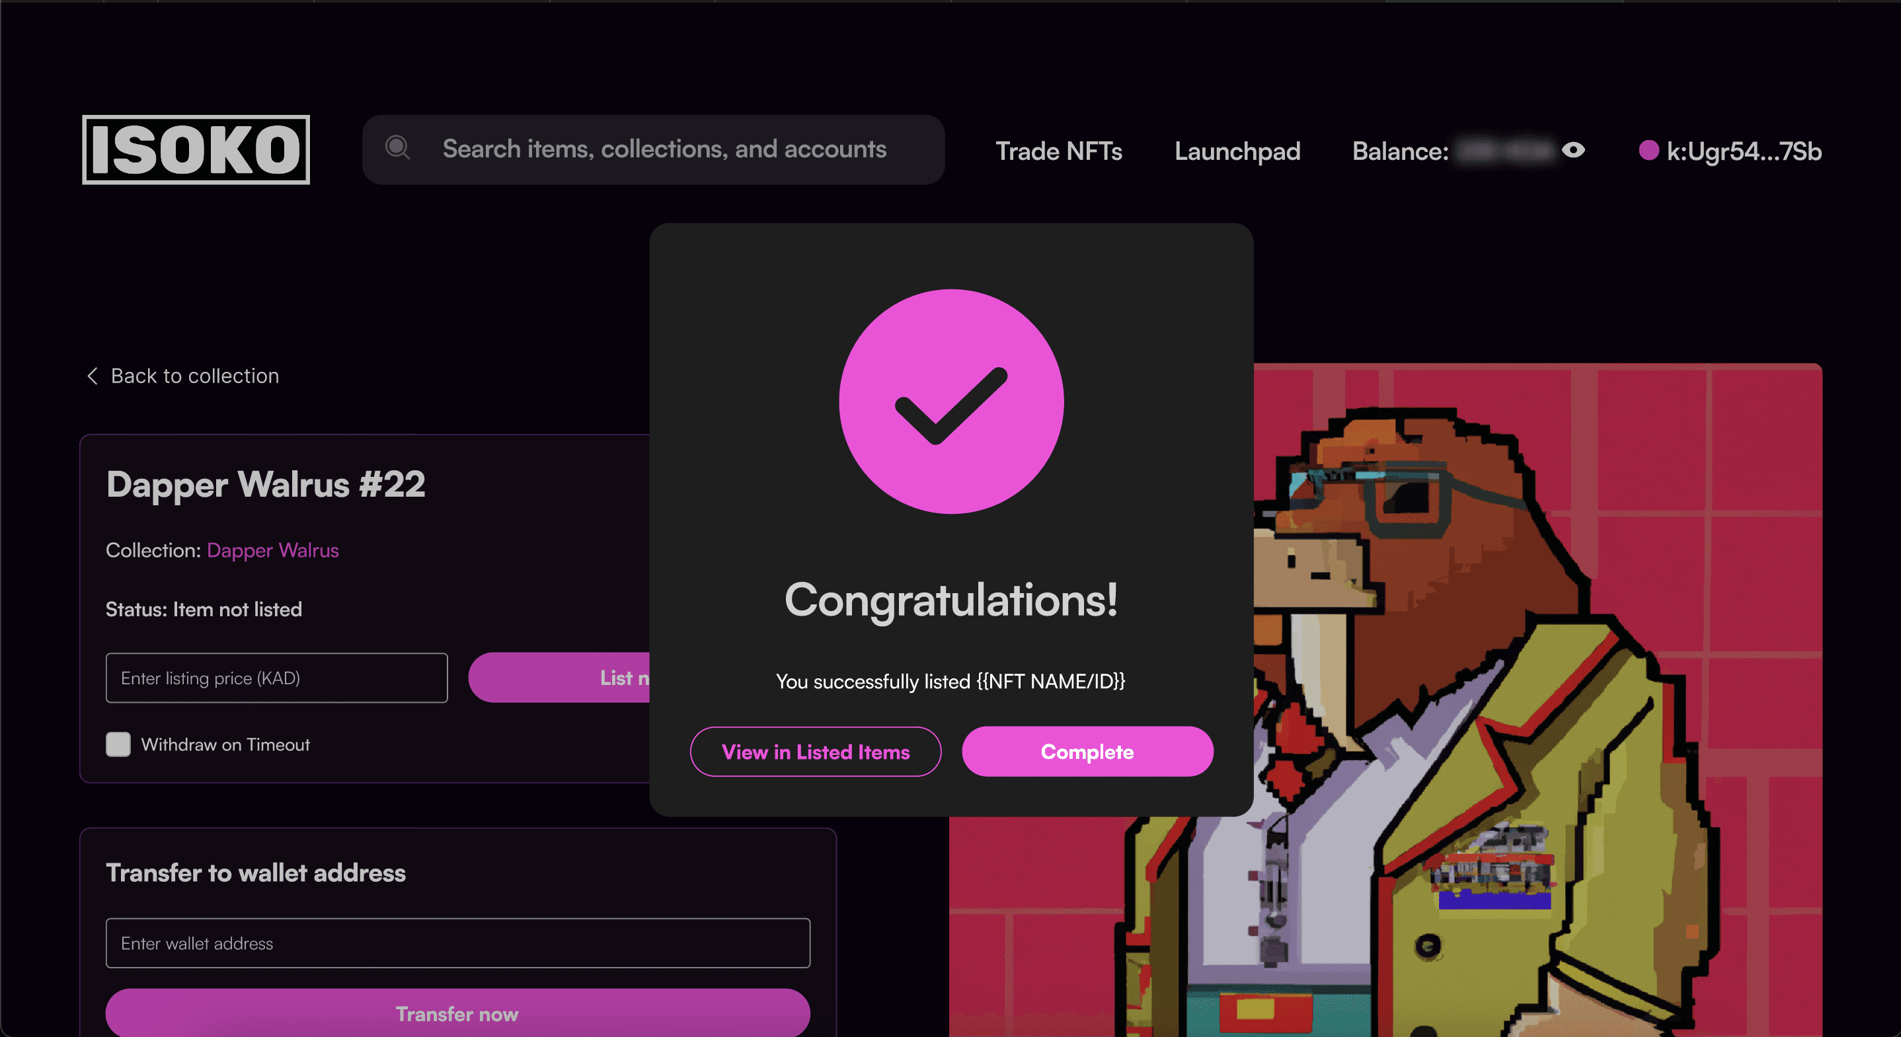Toggle balance visibility eye icon
This screenshot has width=1901, height=1037.
pos(1572,151)
